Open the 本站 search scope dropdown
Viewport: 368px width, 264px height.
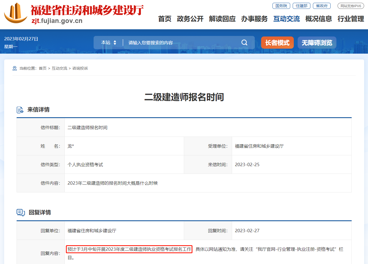coord(109,43)
